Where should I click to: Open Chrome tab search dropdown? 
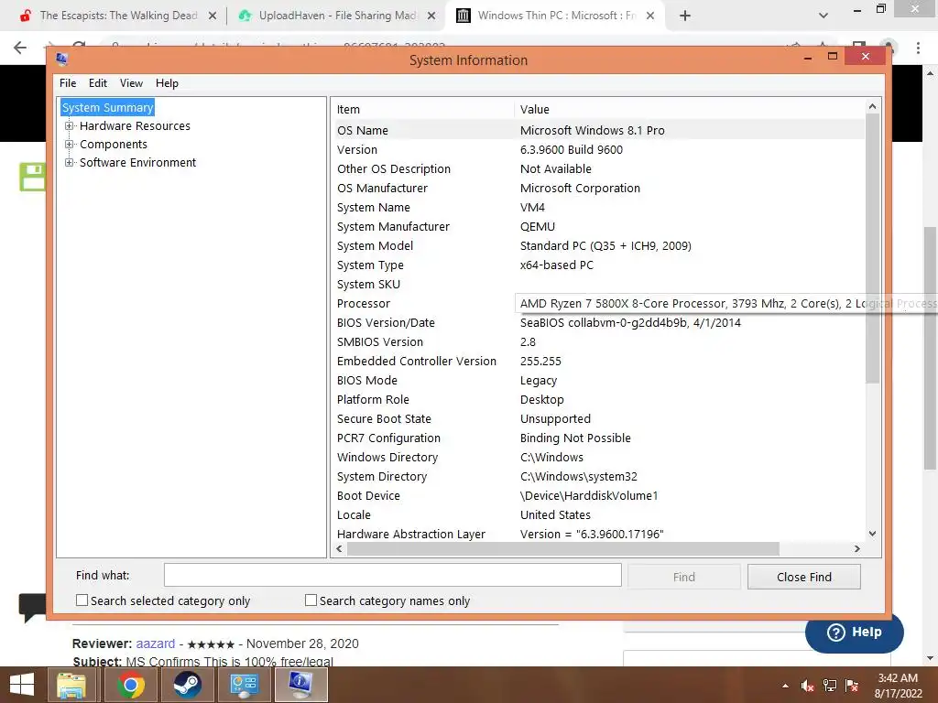click(x=823, y=16)
